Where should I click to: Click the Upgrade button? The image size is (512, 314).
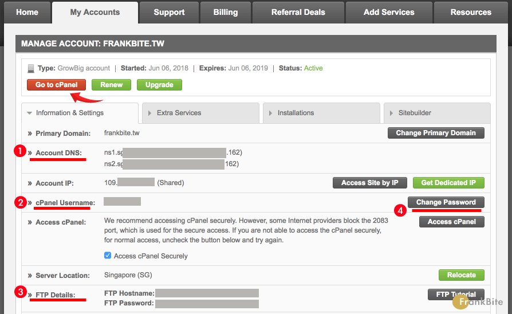tap(159, 85)
